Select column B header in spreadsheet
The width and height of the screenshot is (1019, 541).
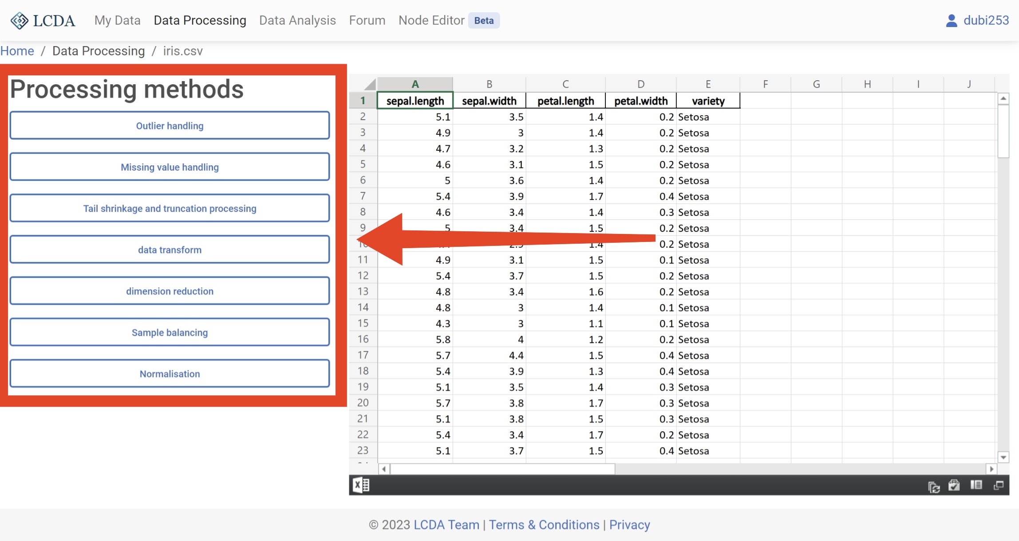click(x=489, y=84)
